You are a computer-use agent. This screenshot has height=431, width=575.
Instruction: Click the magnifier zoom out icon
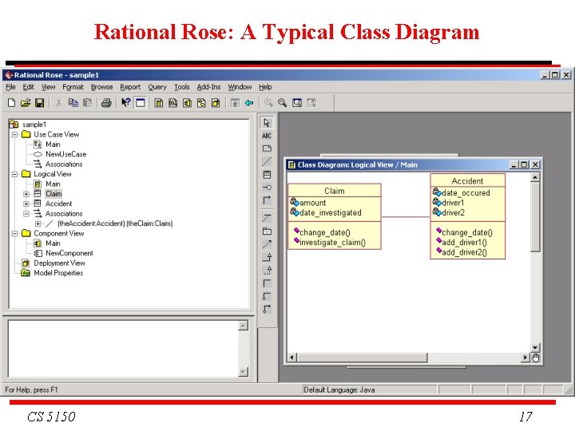coord(283,103)
